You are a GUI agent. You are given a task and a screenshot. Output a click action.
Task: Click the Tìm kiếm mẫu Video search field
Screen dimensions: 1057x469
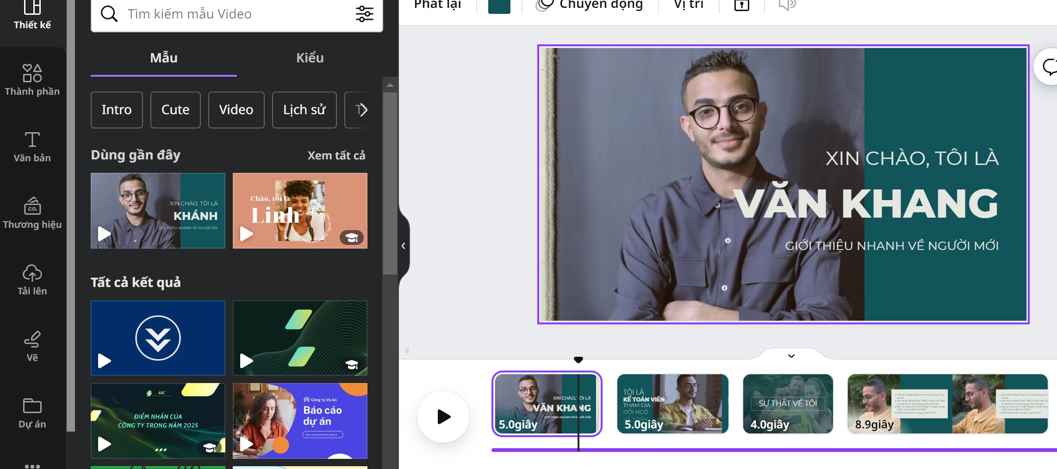pos(231,14)
